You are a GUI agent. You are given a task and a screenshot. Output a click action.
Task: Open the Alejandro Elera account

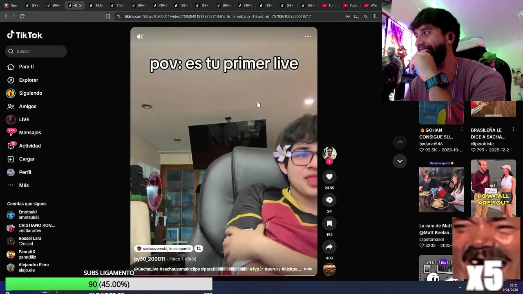tap(28, 267)
